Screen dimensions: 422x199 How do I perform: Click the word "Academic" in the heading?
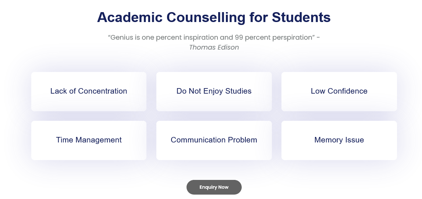point(130,18)
